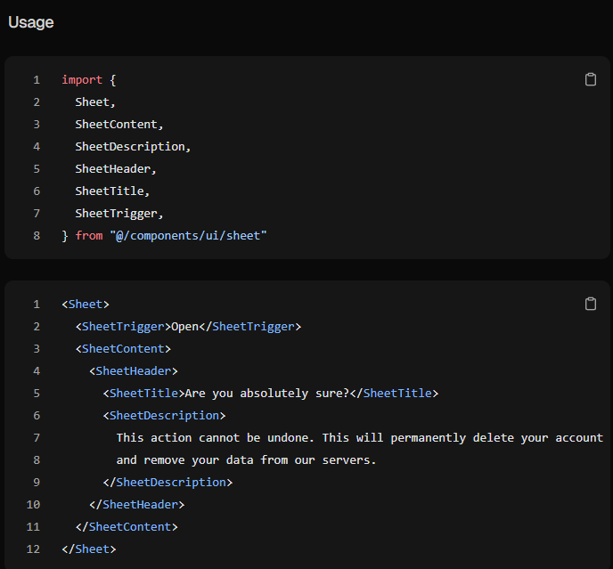The image size is (613, 569).
Task: Click 'Sheet,' on import line 2
Action: pos(95,102)
